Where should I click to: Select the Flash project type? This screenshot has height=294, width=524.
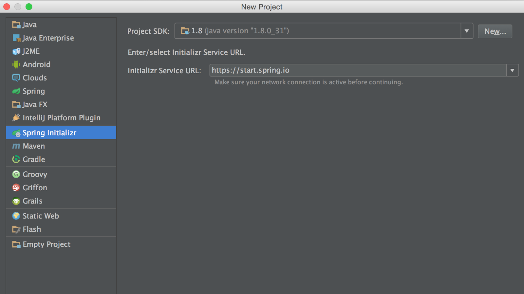32,229
